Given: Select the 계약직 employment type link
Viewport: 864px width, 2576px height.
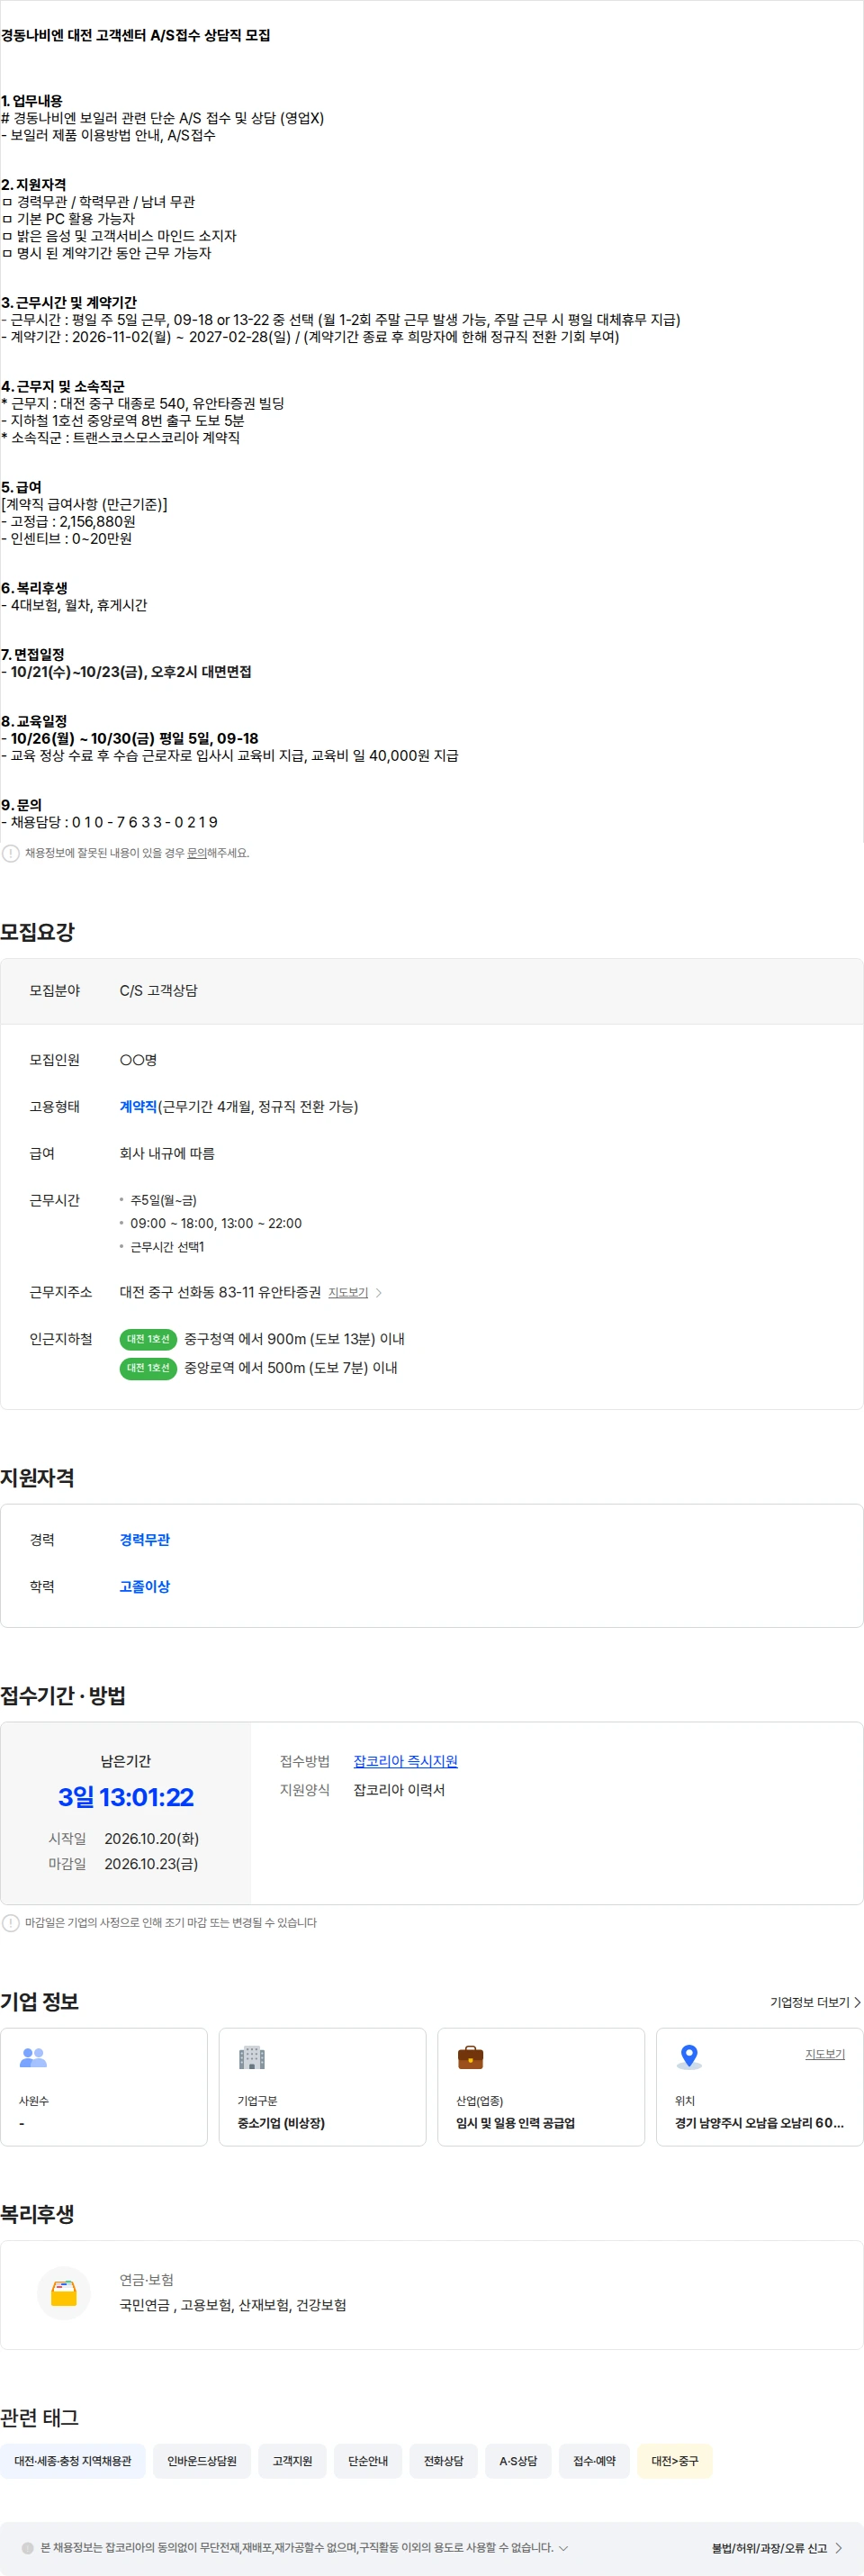Looking at the screenshot, I should point(138,1106).
